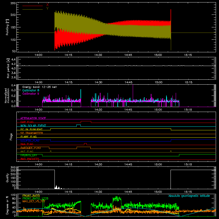Select the SAA_FLAG label

(27, 144)
